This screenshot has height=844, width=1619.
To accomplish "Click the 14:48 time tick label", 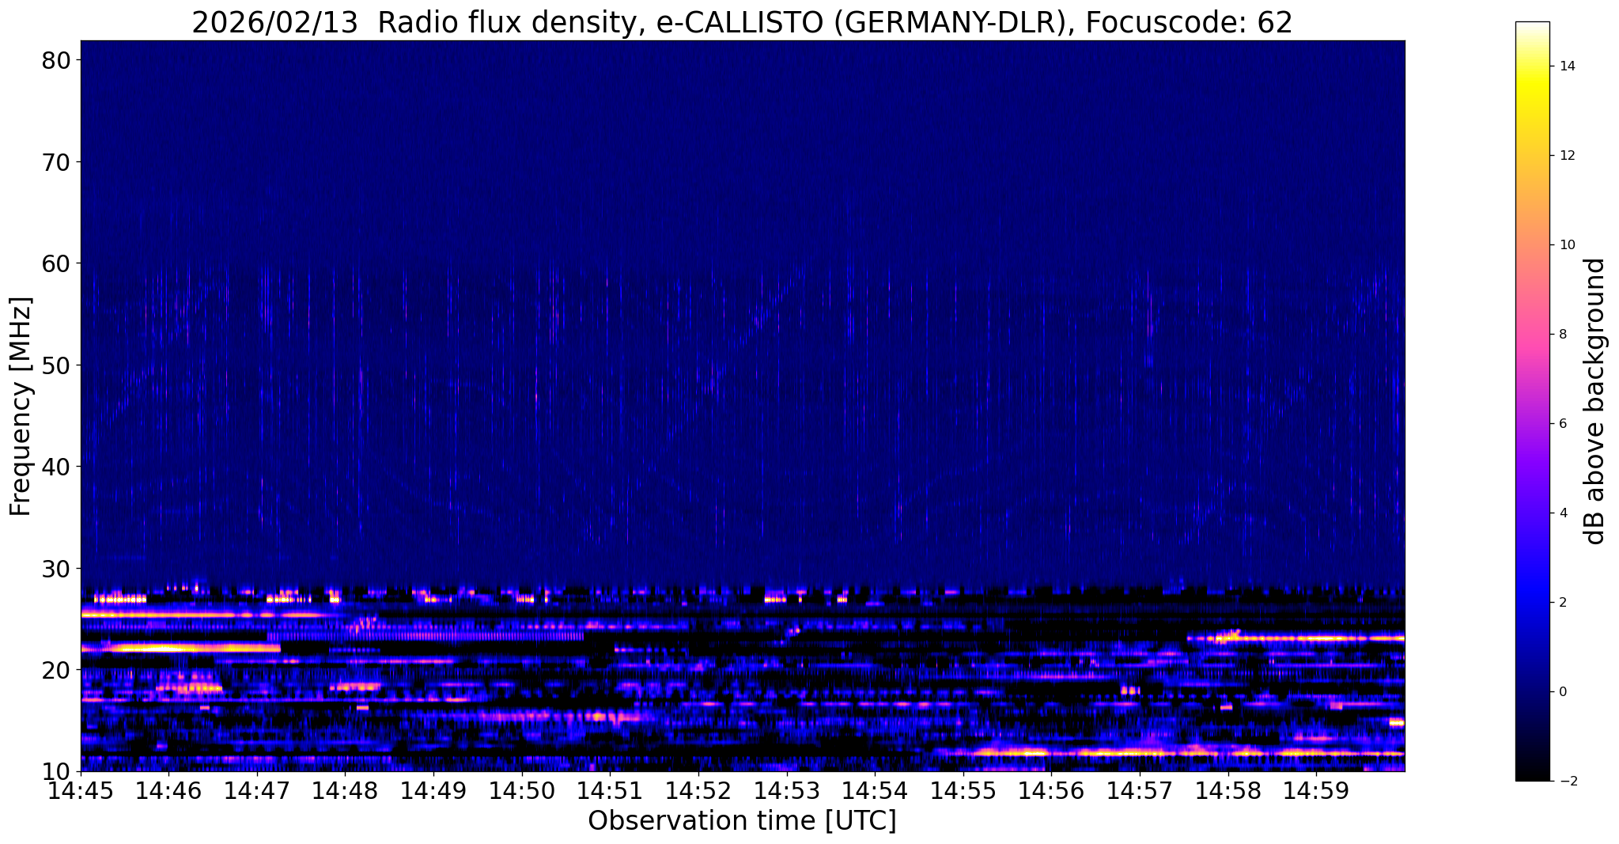I will tap(345, 789).
